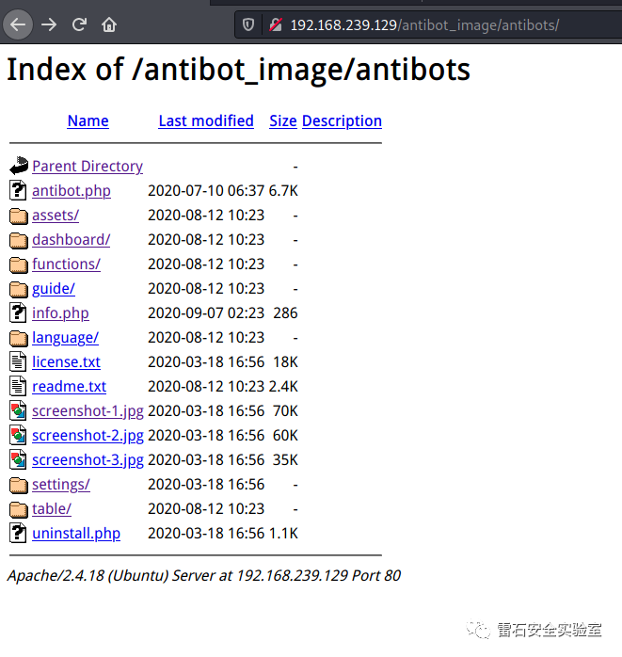The height and width of the screenshot is (657, 622).
Task: Click the insecure connection padlock icon
Action: 276,24
